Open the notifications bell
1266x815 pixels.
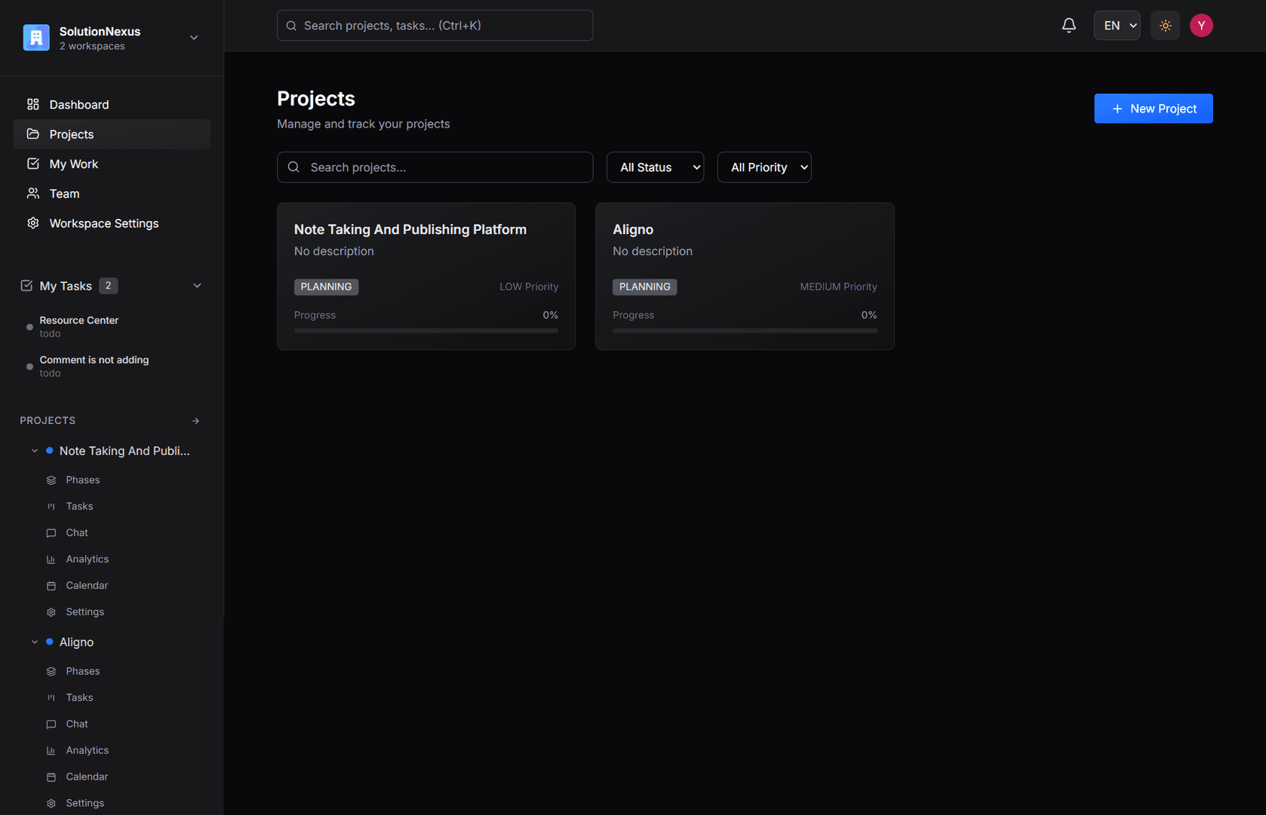(x=1068, y=26)
